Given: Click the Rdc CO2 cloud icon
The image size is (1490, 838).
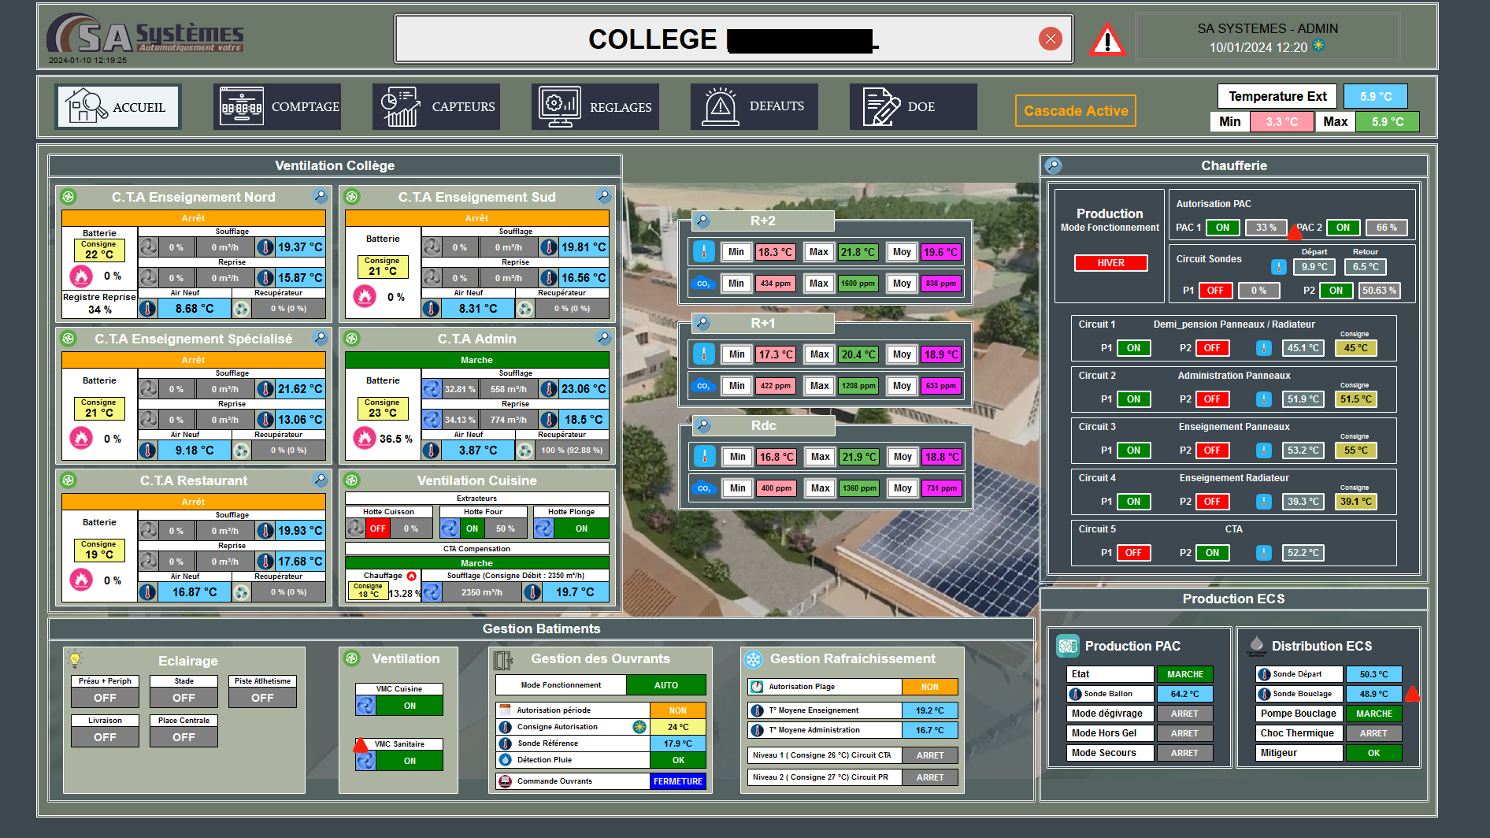Looking at the screenshot, I should (x=703, y=488).
